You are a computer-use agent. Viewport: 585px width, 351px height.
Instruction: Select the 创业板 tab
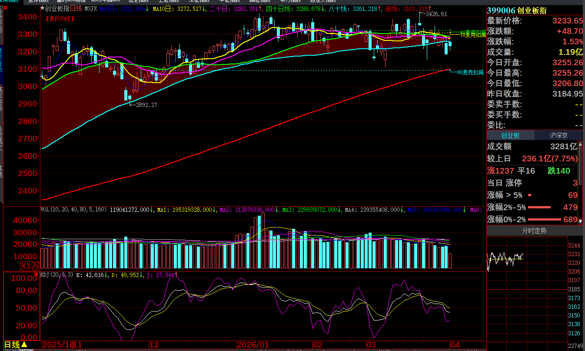[x=510, y=135]
